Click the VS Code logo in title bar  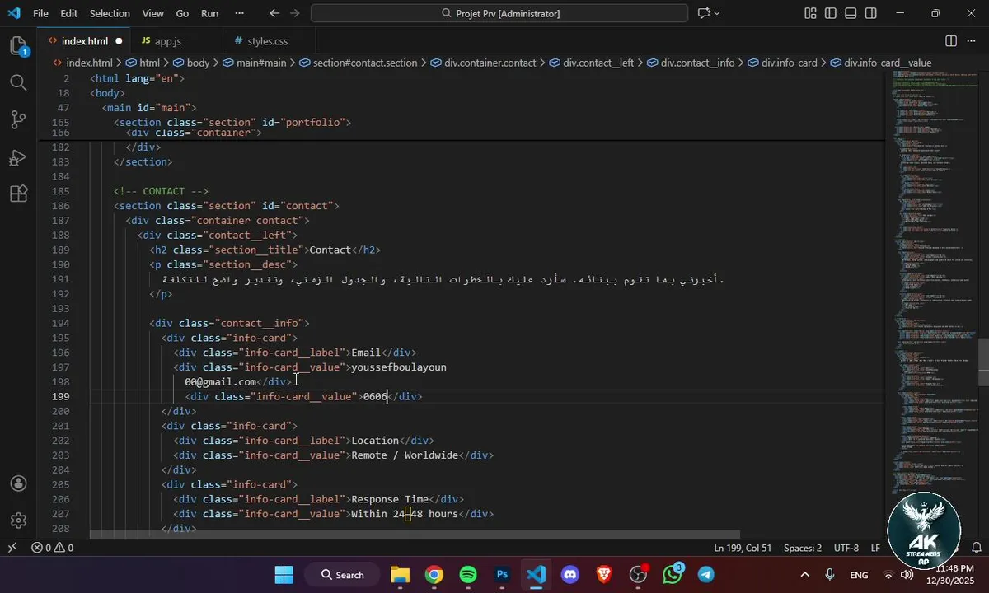14,13
